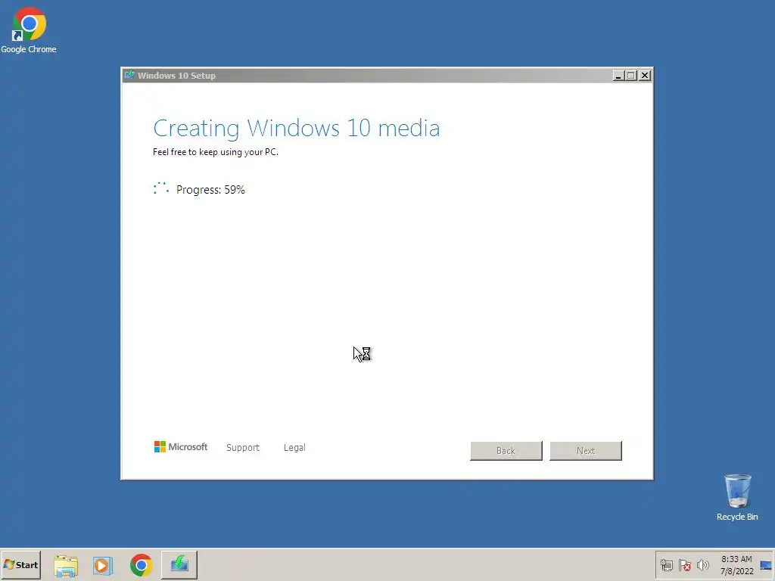Click the Progress: 59% text
This screenshot has height=581, width=775.
click(x=210, y=190)
